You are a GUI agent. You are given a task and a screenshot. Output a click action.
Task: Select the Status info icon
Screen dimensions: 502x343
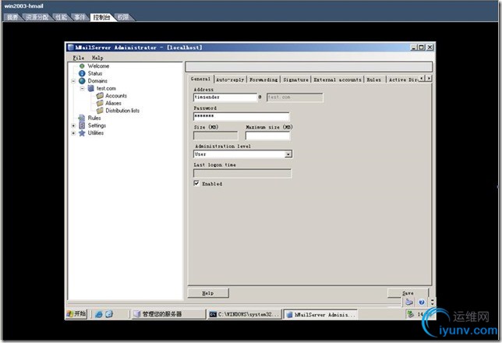click(x=82, y=73)
